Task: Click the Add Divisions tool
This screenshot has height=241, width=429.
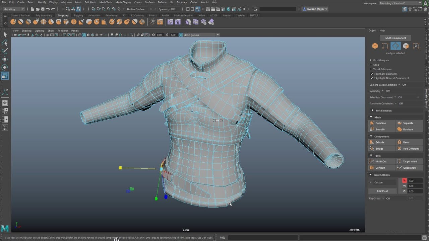Action: point(410,148)
